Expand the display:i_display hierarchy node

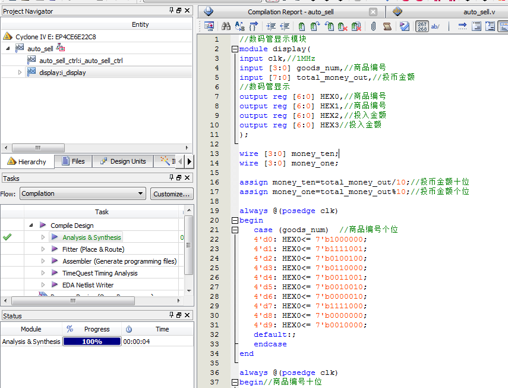click(x=20, y=72)
